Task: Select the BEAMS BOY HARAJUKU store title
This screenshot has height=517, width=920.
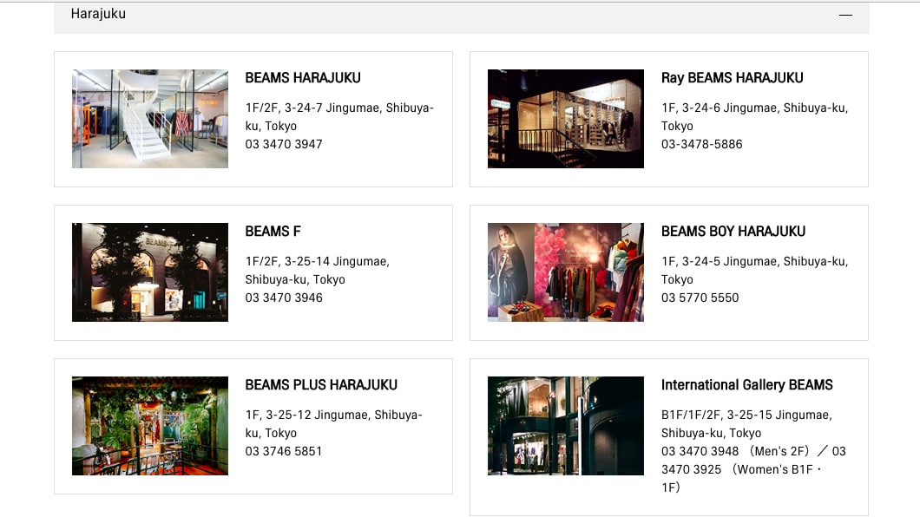Action: (x=733, y=232)
